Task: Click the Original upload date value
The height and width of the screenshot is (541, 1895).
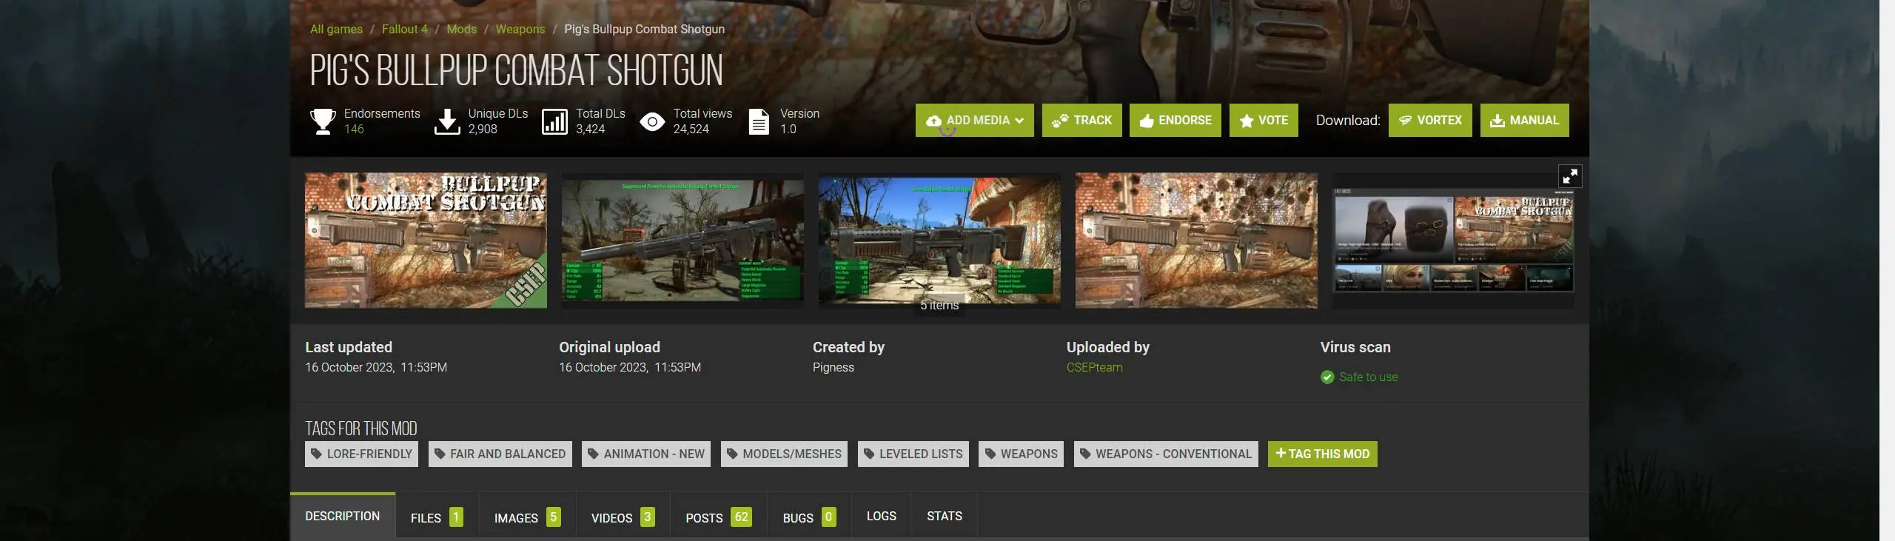Action: point(630,368)
